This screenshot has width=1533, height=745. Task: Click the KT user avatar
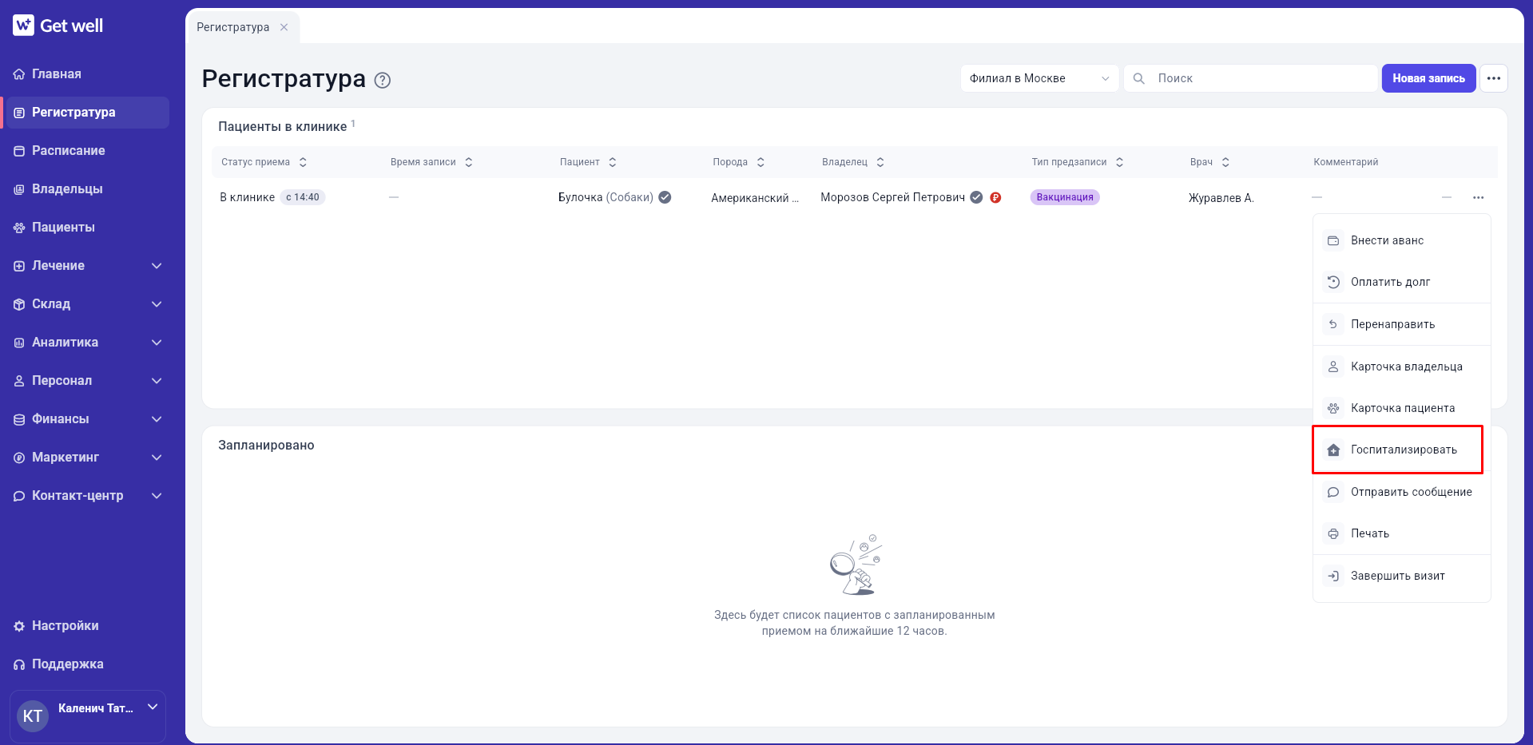point(33,716)
